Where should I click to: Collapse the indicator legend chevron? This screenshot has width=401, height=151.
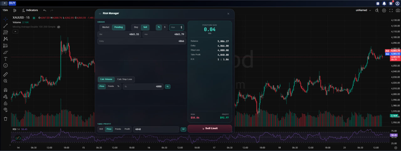[15, 32]
